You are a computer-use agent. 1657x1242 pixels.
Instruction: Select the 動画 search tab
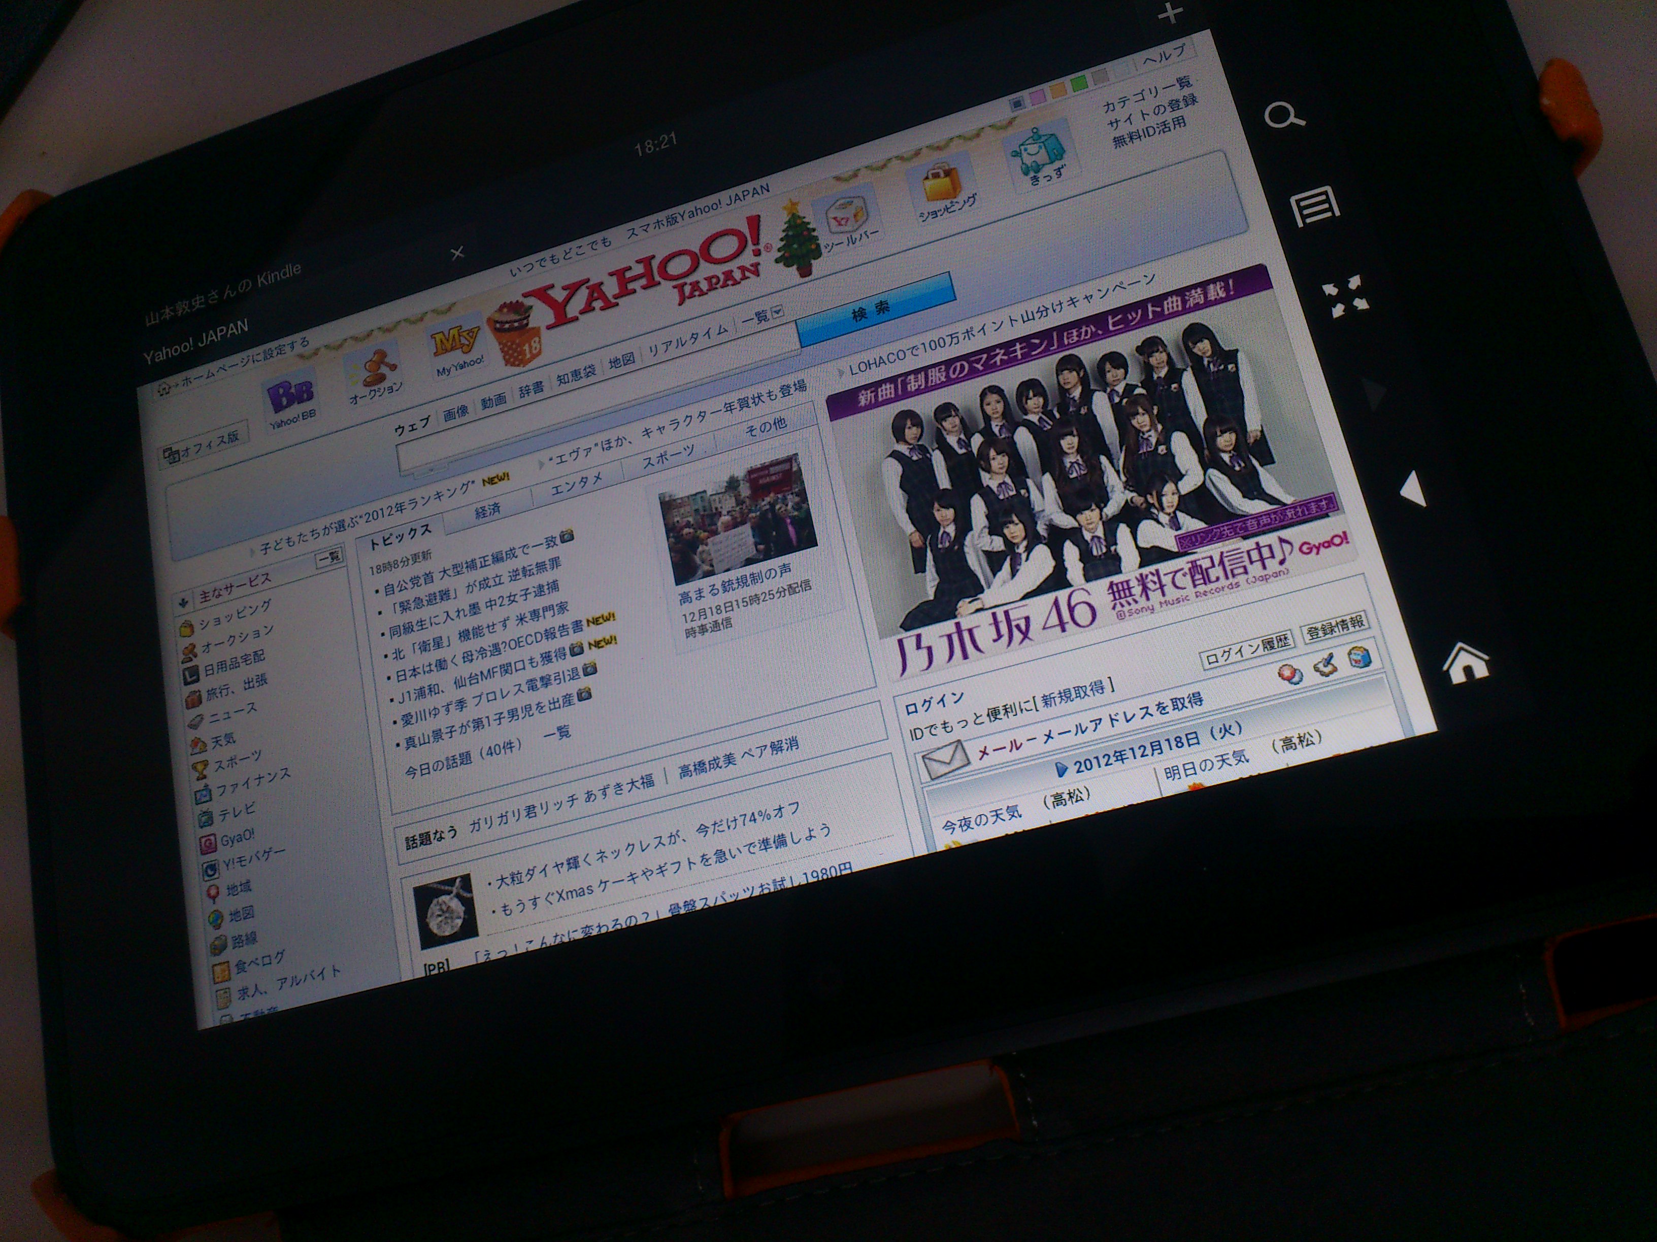point(493,401)
